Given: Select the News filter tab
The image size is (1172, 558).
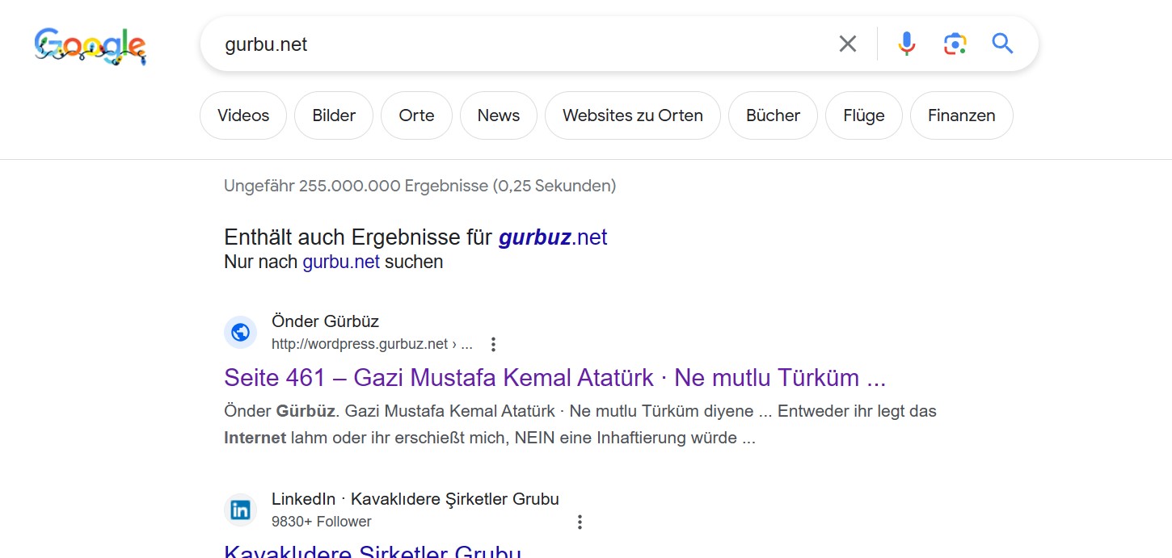Looking at the screenshot, I should click(499, 115).
